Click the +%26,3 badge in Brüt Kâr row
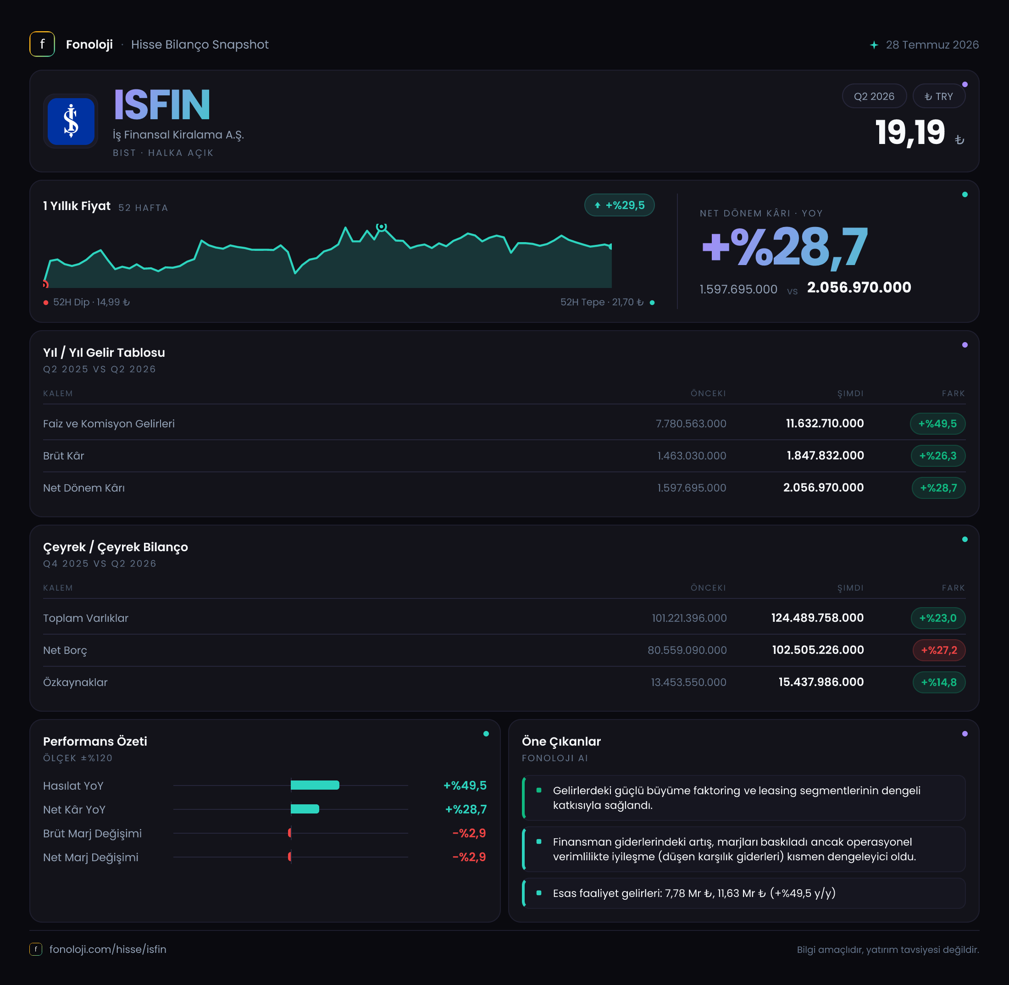This screenshot has height=985, width=1009. (x=938, y=456)
